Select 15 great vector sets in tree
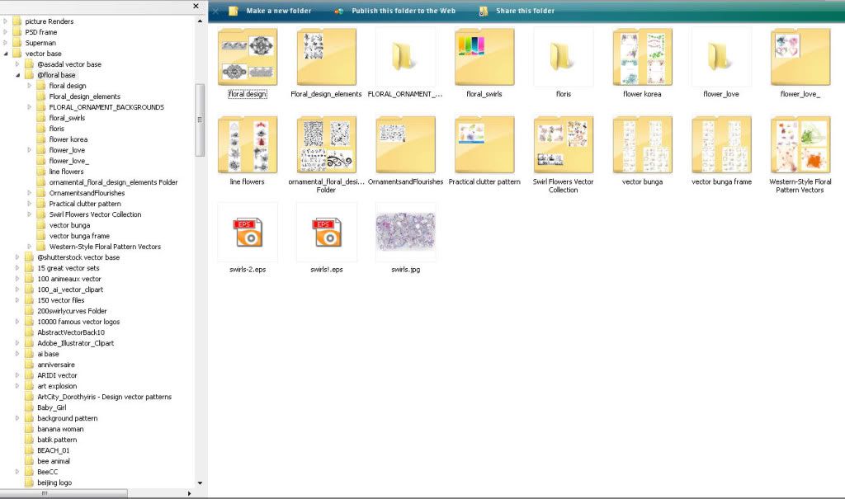845x499 pixels. pyautogui.click(x=68, y=268)
